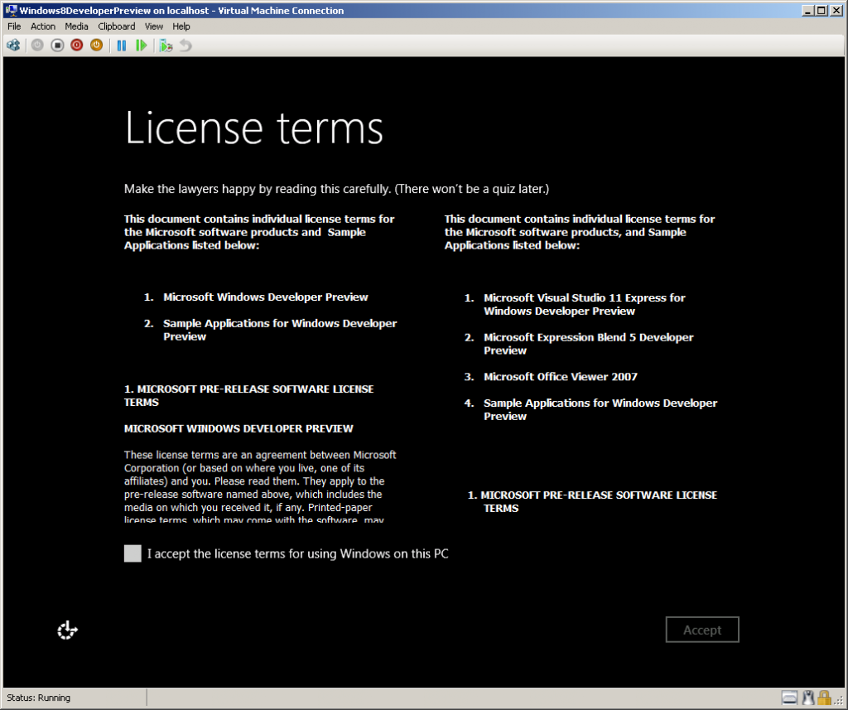
Task: Pause the virtual machine
Action: click(x=122, y=46)
